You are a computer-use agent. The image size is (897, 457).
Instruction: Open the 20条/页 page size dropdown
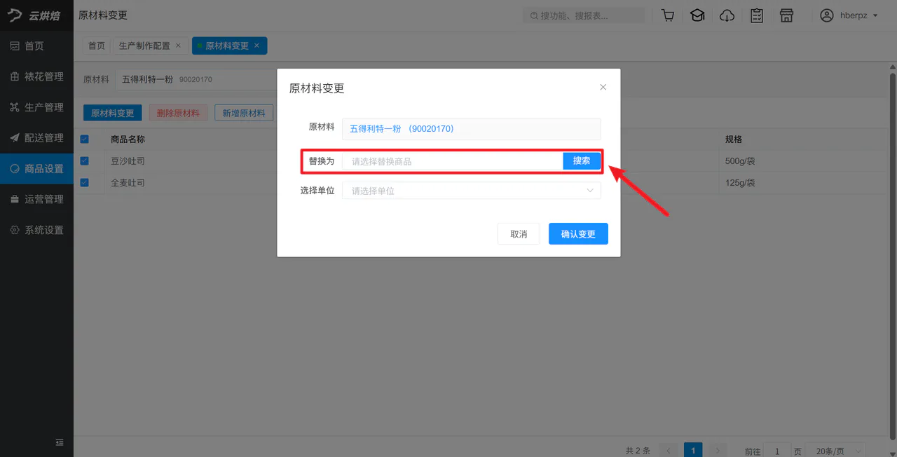click(836, 451)
